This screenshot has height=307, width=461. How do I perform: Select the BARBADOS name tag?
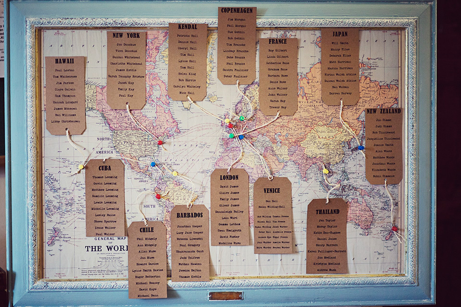coord(190,243)
